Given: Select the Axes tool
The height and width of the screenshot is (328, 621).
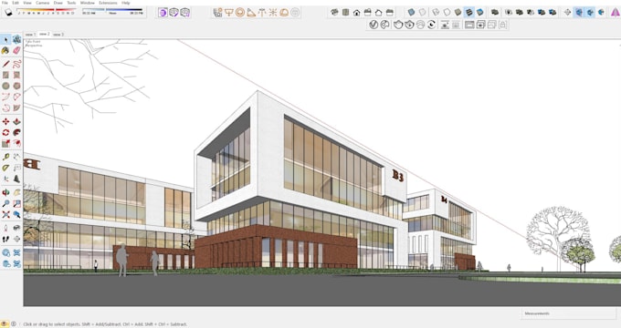Looking at the screenshot, I should 5,179.
